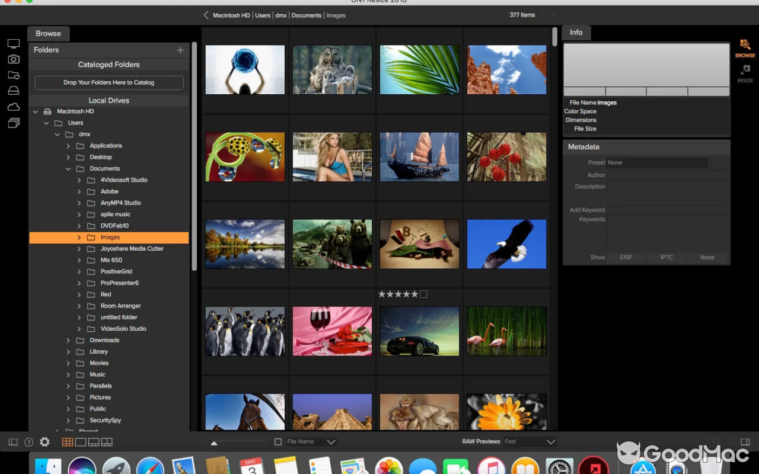
Task: Click Drop Your Folders Here to Catalog
Action: coord(109,82)
